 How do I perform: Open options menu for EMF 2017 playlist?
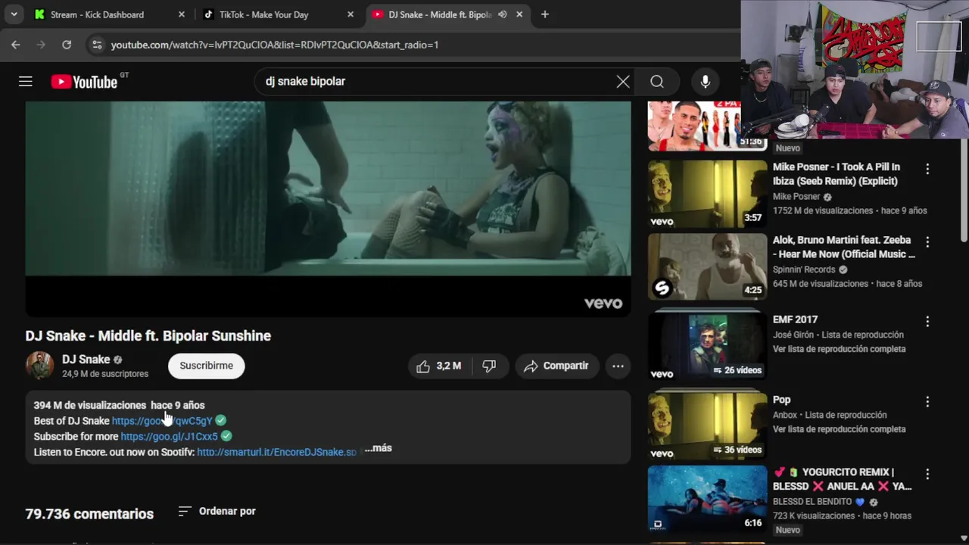click(x=927, y=322)
